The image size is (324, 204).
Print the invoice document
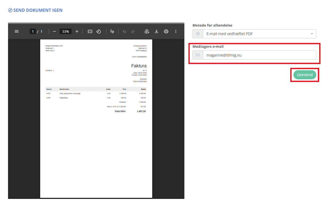tap(166, 31)
